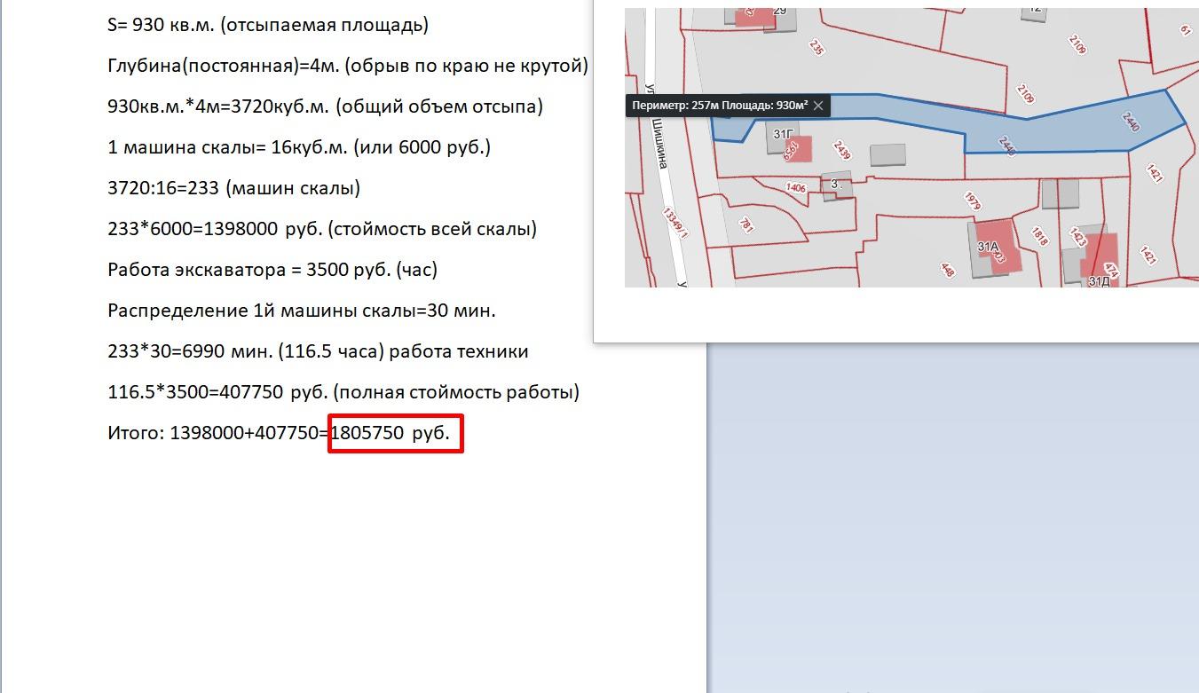Click parcel number '1818' on the map
The image size is (1199, 693).
pos(1039,235)
